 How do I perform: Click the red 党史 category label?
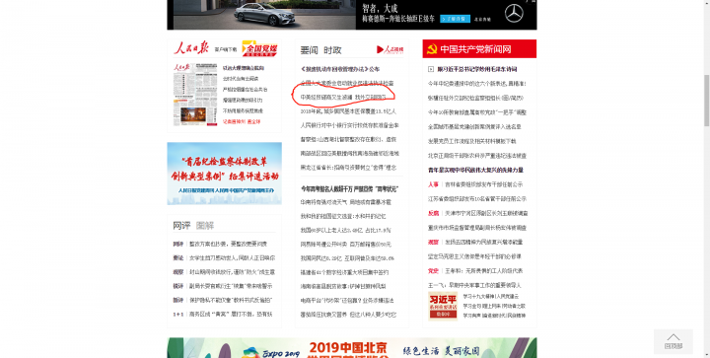click(433, 271)
